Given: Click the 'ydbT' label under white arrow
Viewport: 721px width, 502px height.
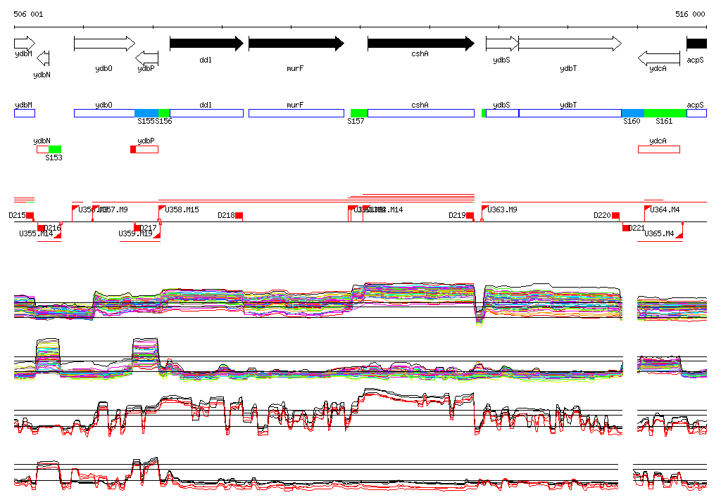Looking at the screenshot, I should [x=568, y=68].
